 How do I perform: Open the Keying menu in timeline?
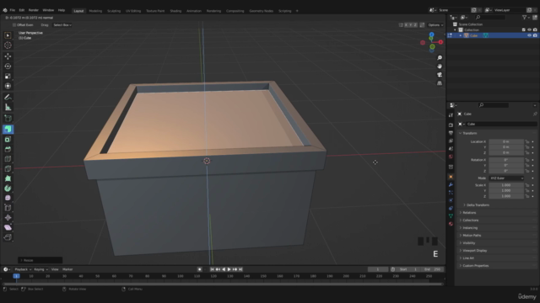pos(40,269)
